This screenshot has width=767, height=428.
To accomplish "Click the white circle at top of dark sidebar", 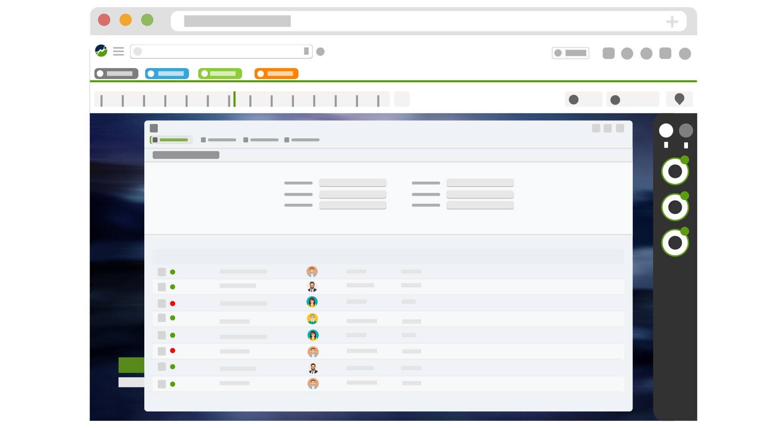I will [666, 131].
